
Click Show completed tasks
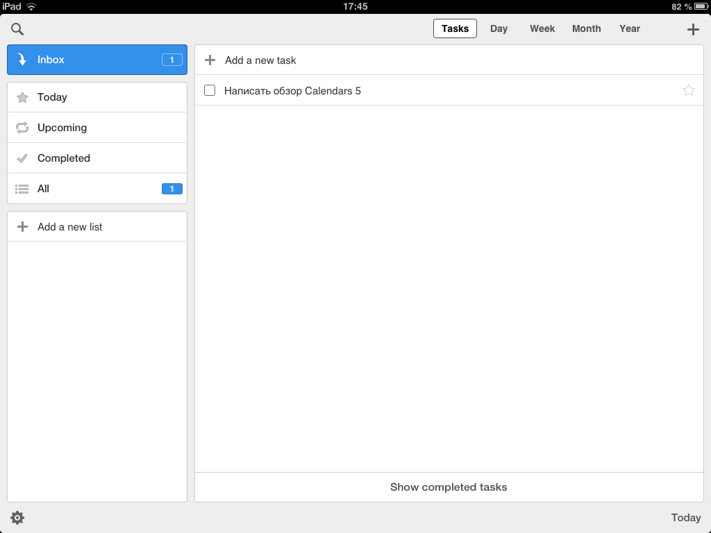(x=449, y=487)
